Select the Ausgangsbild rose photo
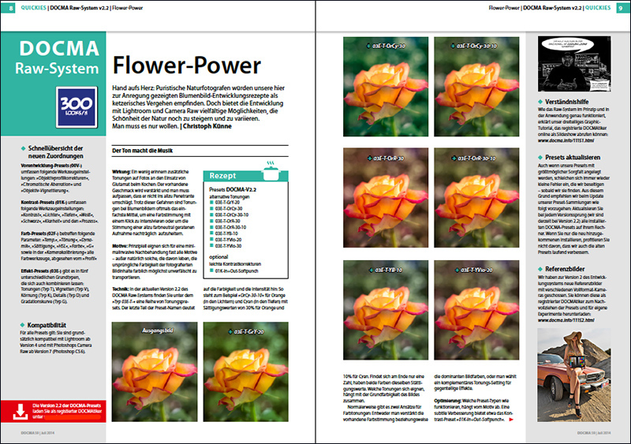The image size is (631, 444). click(x=155, y=371)
